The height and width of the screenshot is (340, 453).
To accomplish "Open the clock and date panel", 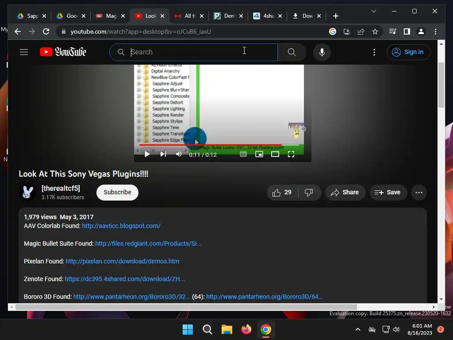I will [x=420, y=329].
